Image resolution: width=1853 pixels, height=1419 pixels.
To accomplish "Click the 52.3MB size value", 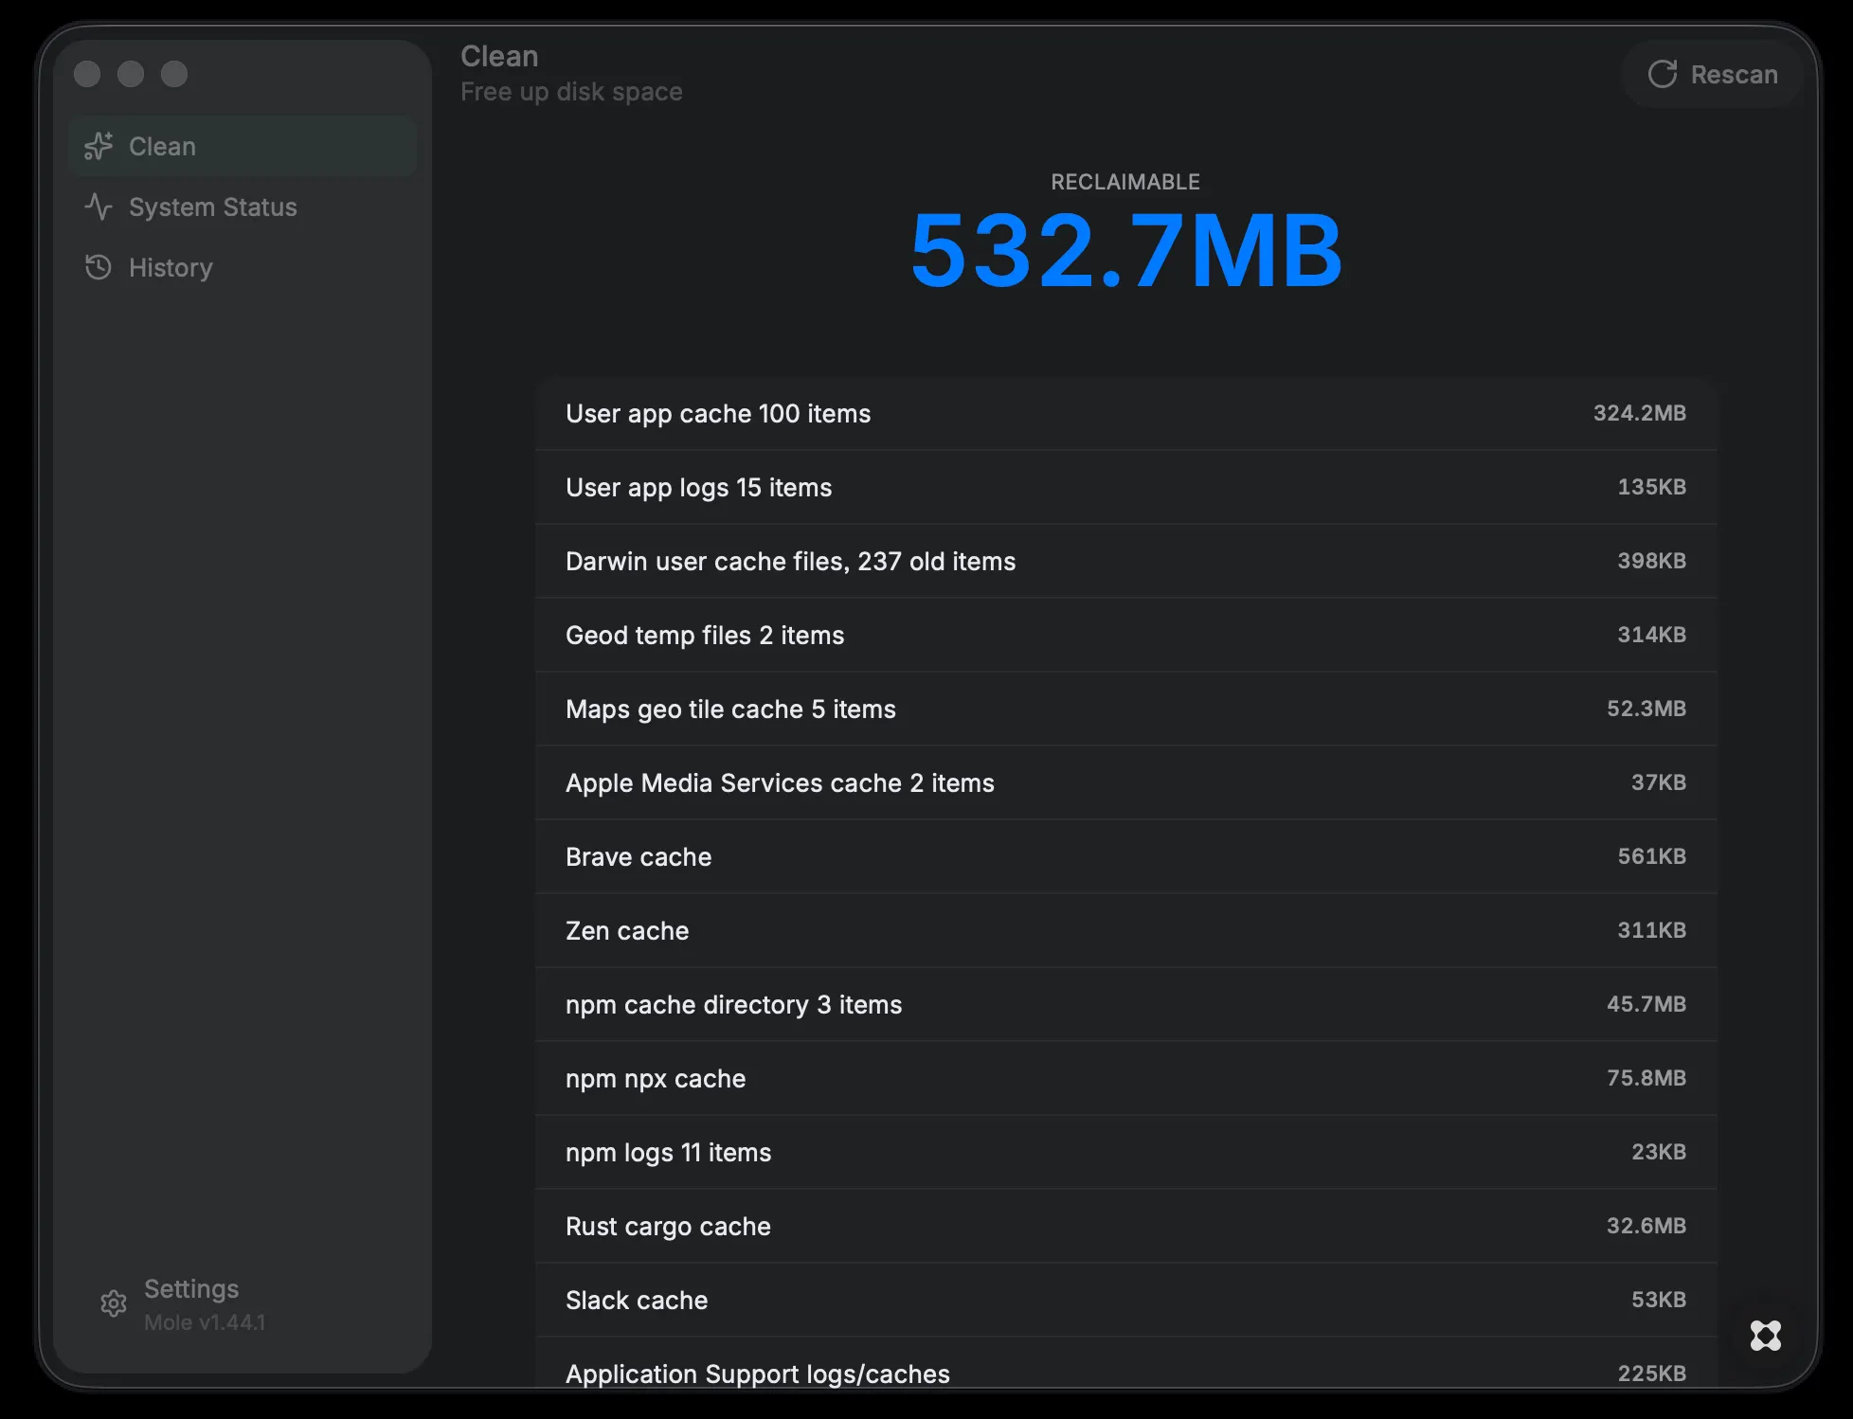I will tap(1646, 709).
